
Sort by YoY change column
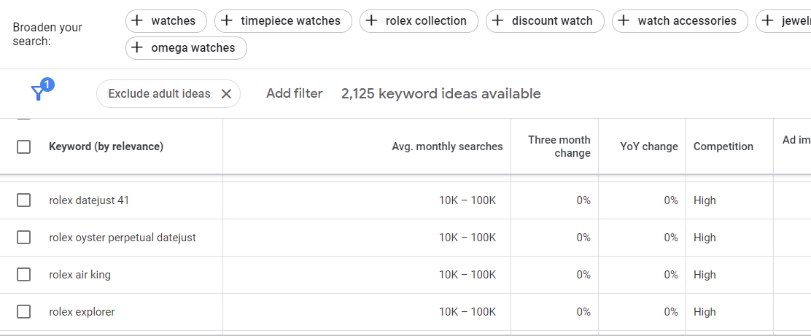pyautogui.click(x=649, y=146)
